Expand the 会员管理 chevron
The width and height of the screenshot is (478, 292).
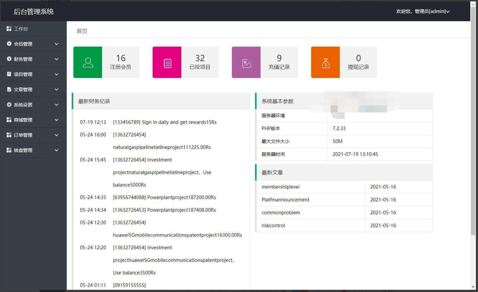click(x=56, y=44)
